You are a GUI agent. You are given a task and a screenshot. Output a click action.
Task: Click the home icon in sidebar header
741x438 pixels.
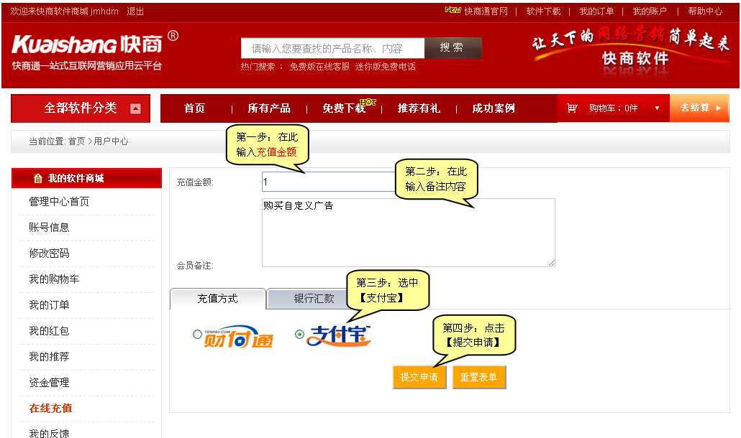(x=38, y=178)
